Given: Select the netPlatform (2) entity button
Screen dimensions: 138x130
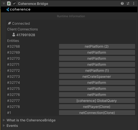Looking at the screenshot, I should (x=97, y=46).
